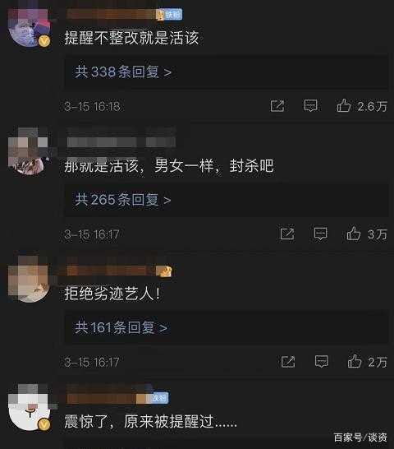Open avatar of the '震惊了' commenter
394x449 pixels.
click(29, 407)
